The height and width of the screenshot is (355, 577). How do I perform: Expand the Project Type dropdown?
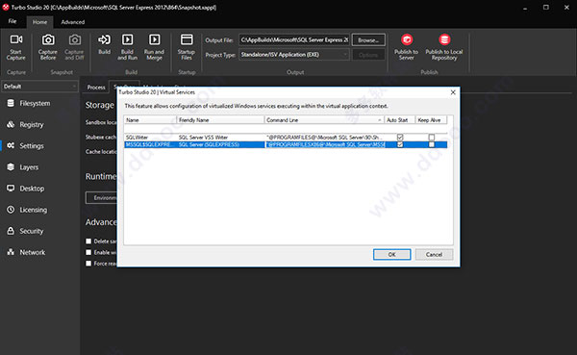point(293,55)
